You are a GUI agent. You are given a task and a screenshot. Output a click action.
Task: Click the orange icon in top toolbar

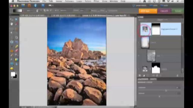[x=29, y=5]
